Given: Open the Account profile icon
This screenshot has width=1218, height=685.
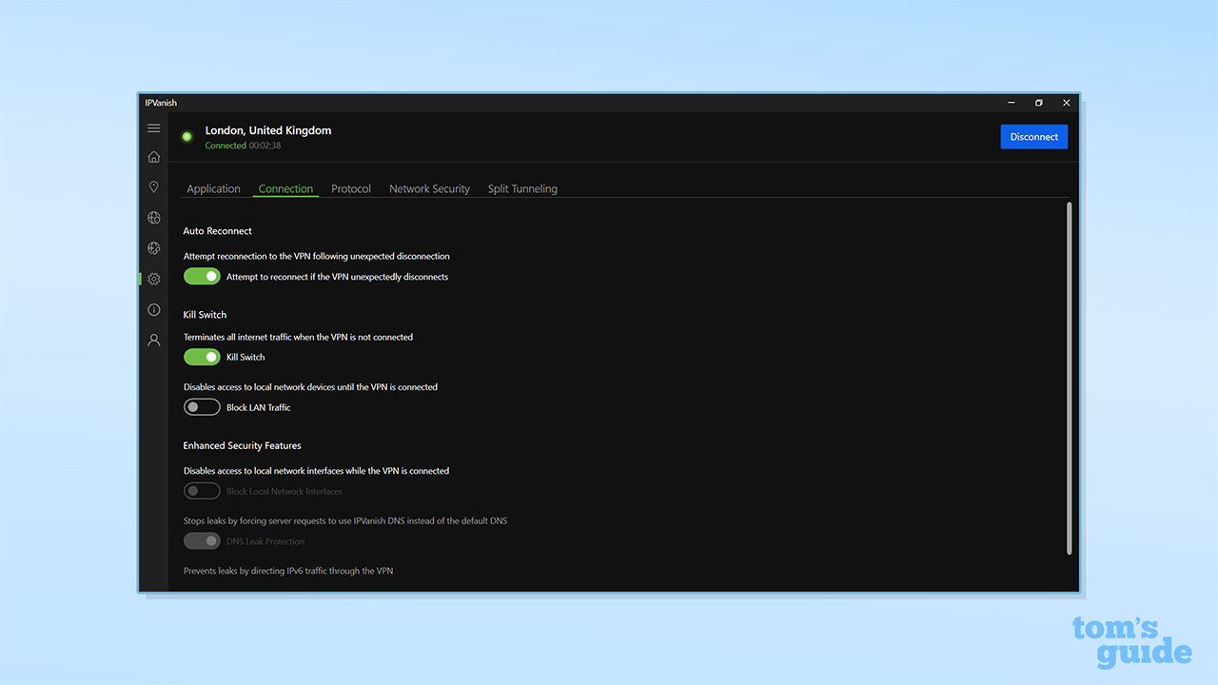Looking at the screenshot, I should point(153,340).
